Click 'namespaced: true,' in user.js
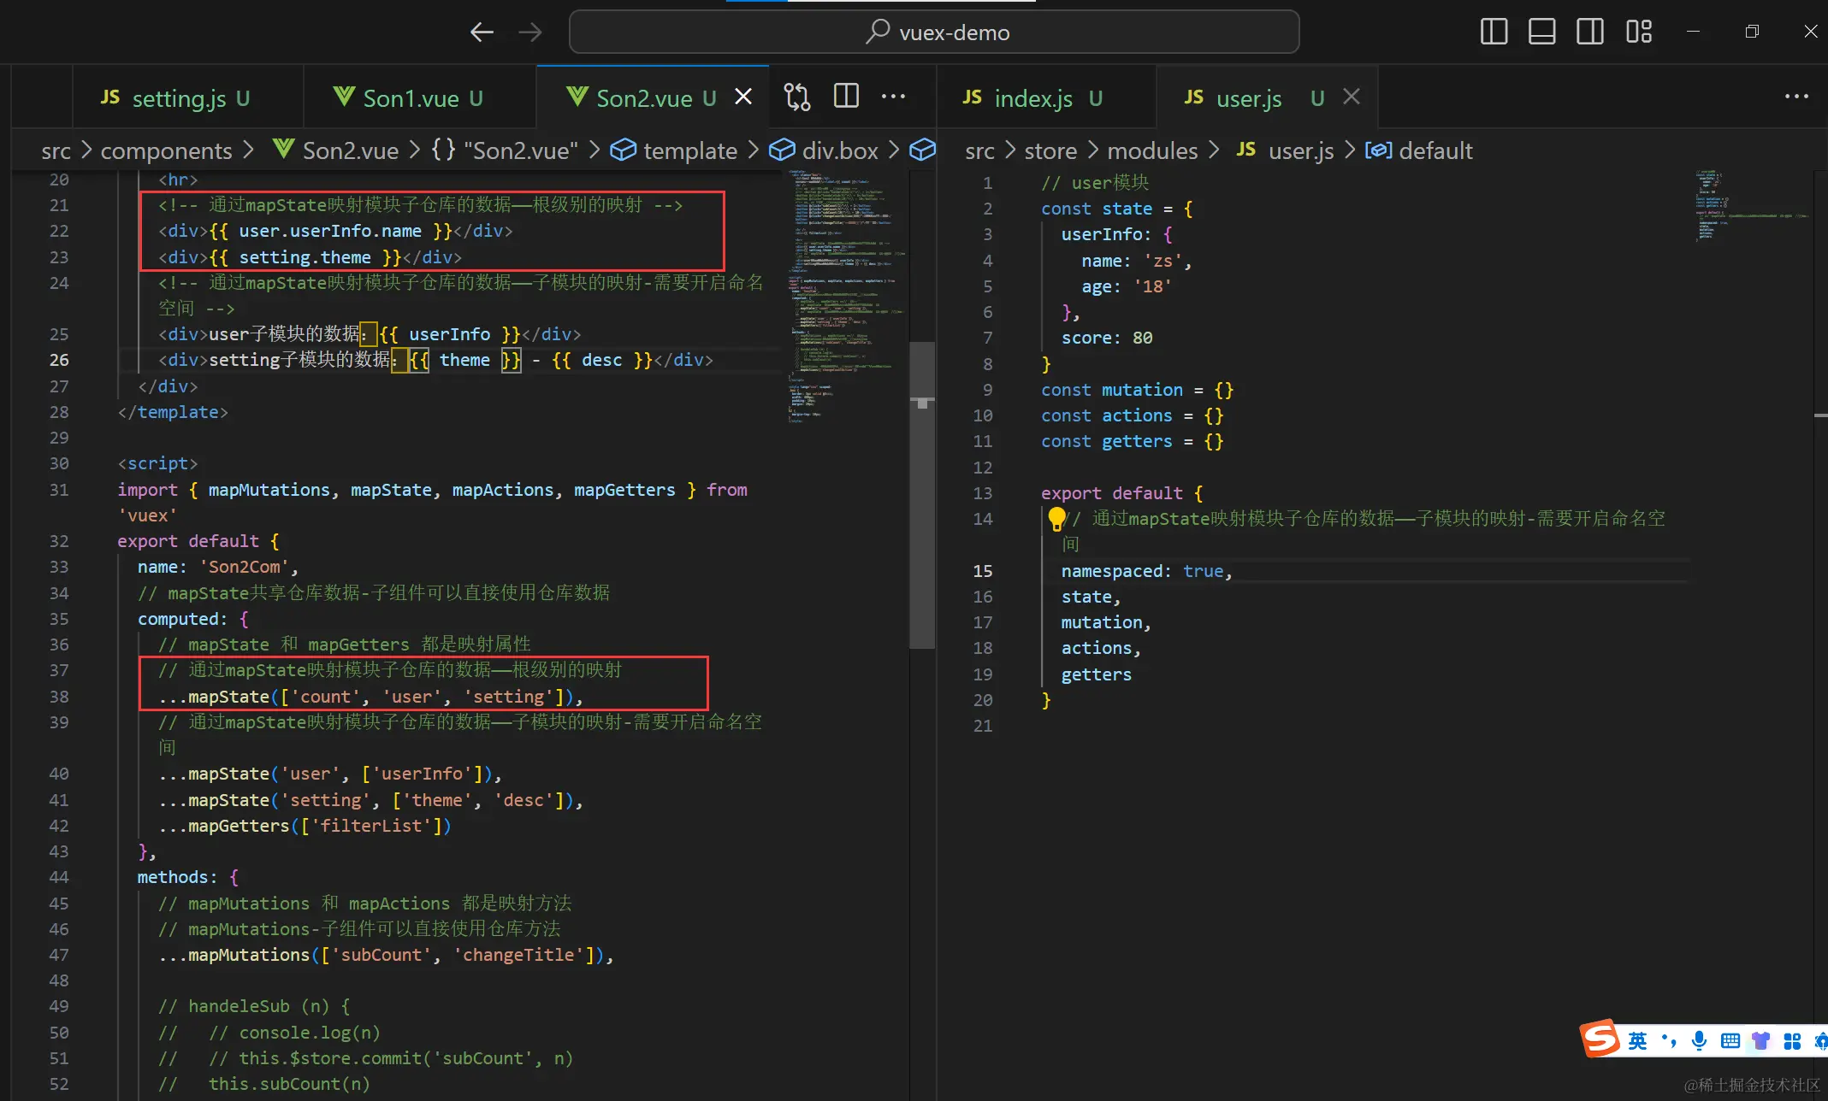This screenshot has height=1101, width=1828. [x=1146, y=571]
